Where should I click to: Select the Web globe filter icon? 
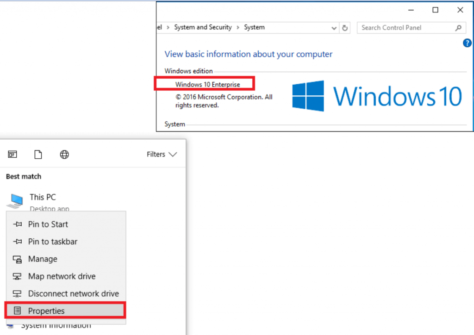(64, 154)
